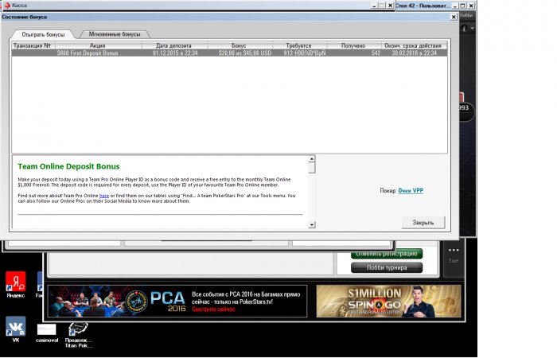Click the 'here' link in bonus text
Viewport: 557px width, 358px height.
point(104,196)
